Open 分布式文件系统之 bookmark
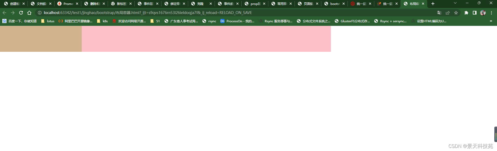The image size is (497, 151). (314, 21)
